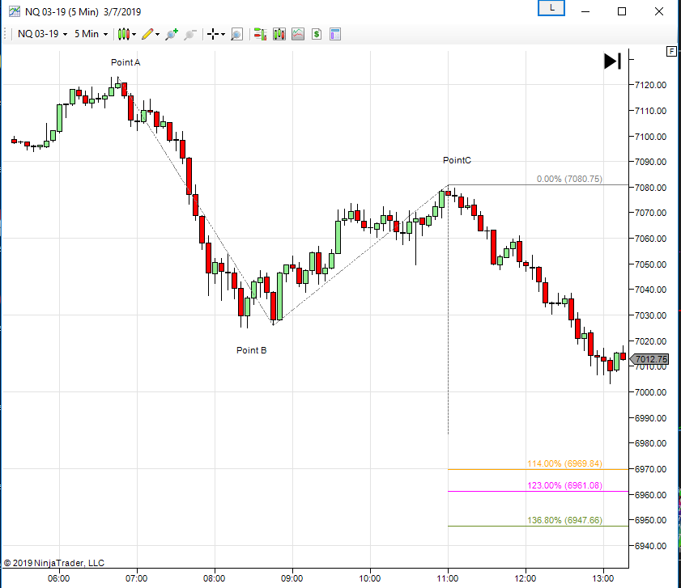Click the 6940.00 price axis label
681x588 pixels.
(x=650, y=546)
